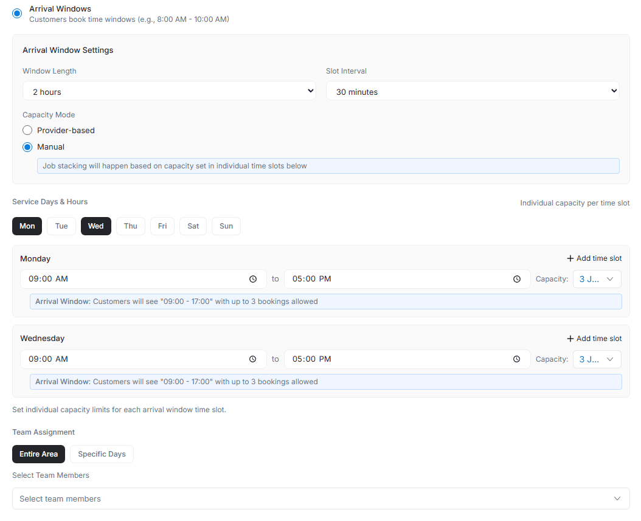
Task: Expand Wednesday capacity dropdown
Action: click(x=597, y=359)
